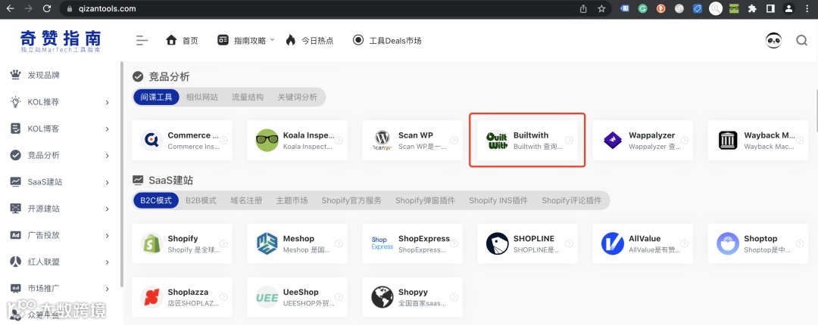Open the Koala Inspector tool card

tap(298, 140)
